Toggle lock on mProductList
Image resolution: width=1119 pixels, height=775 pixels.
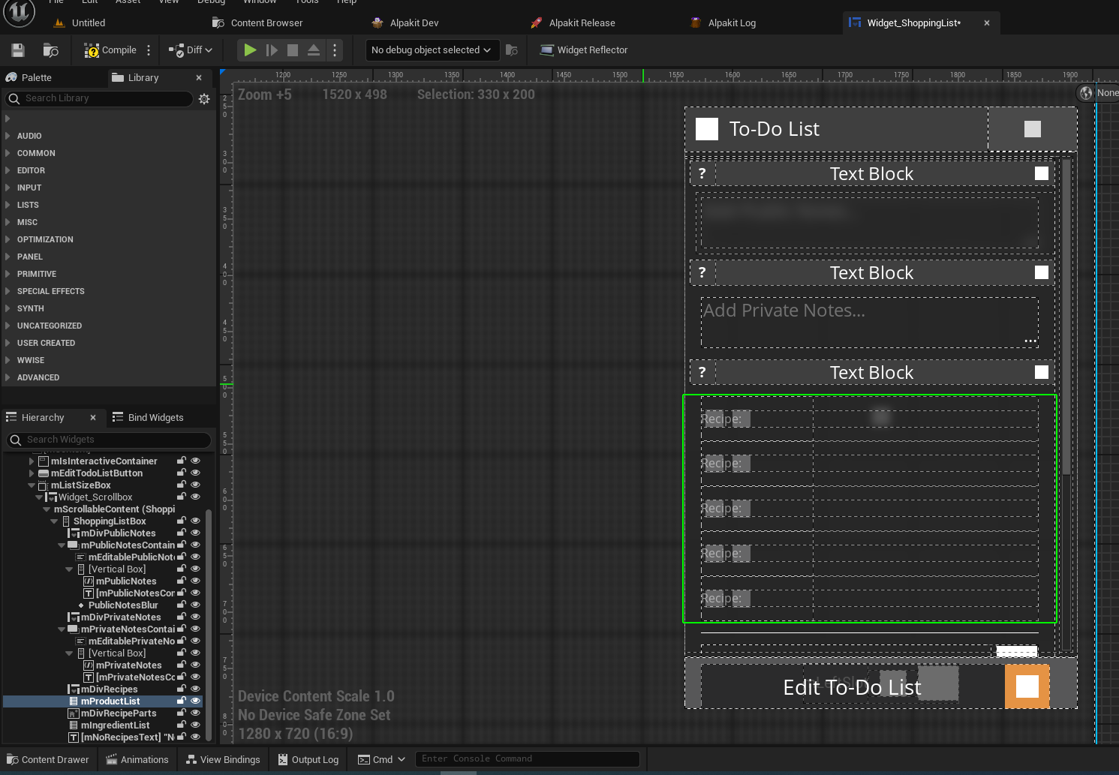point(182,701)
